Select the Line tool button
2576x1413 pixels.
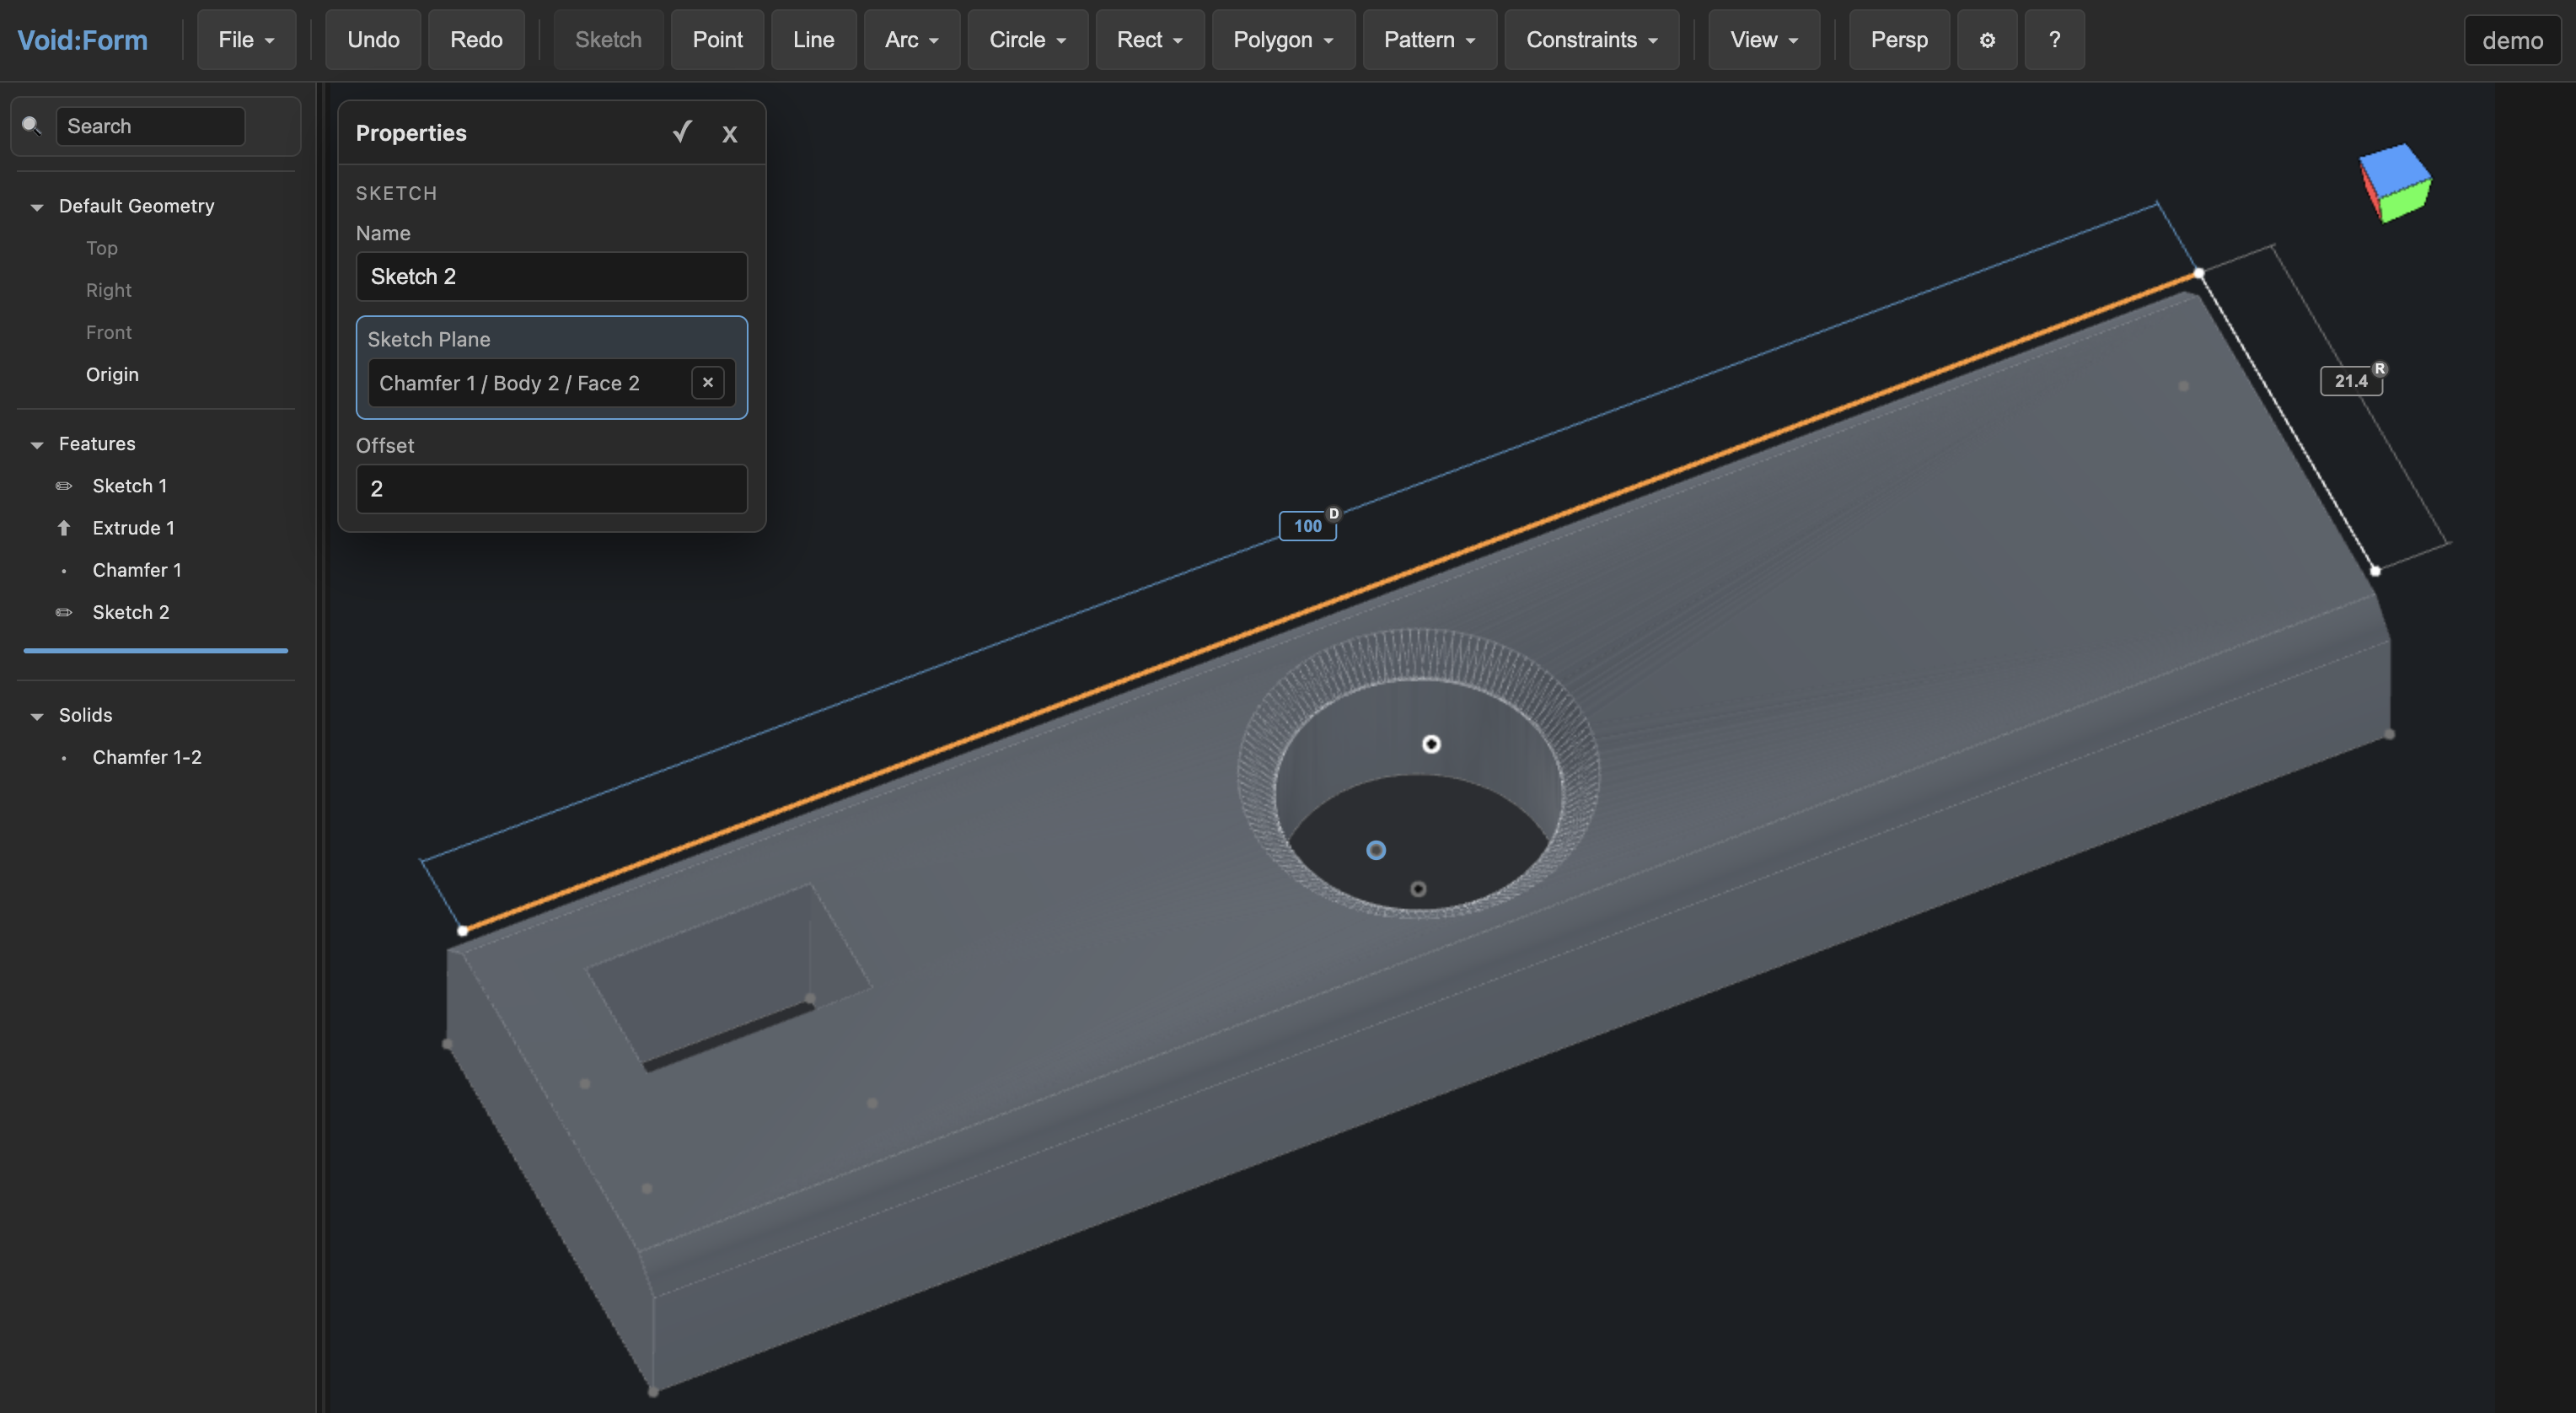813,40
